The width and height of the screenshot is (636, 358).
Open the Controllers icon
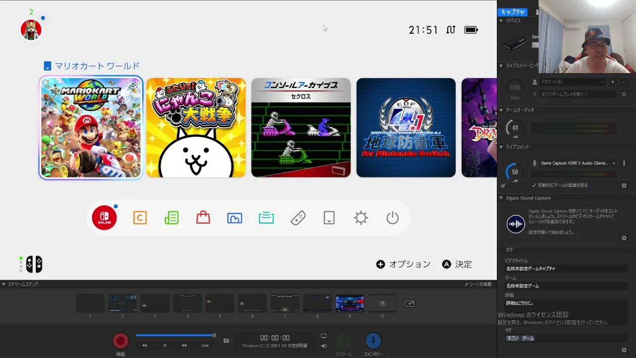298,218
